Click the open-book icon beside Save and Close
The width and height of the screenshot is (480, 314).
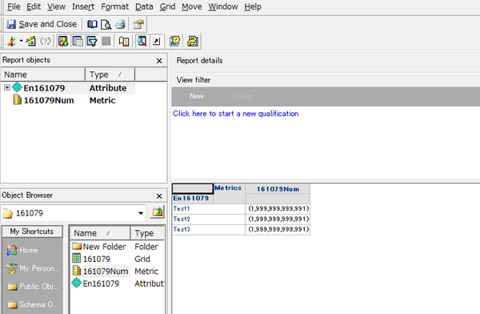pyautogui.click(x=92, y=24)
